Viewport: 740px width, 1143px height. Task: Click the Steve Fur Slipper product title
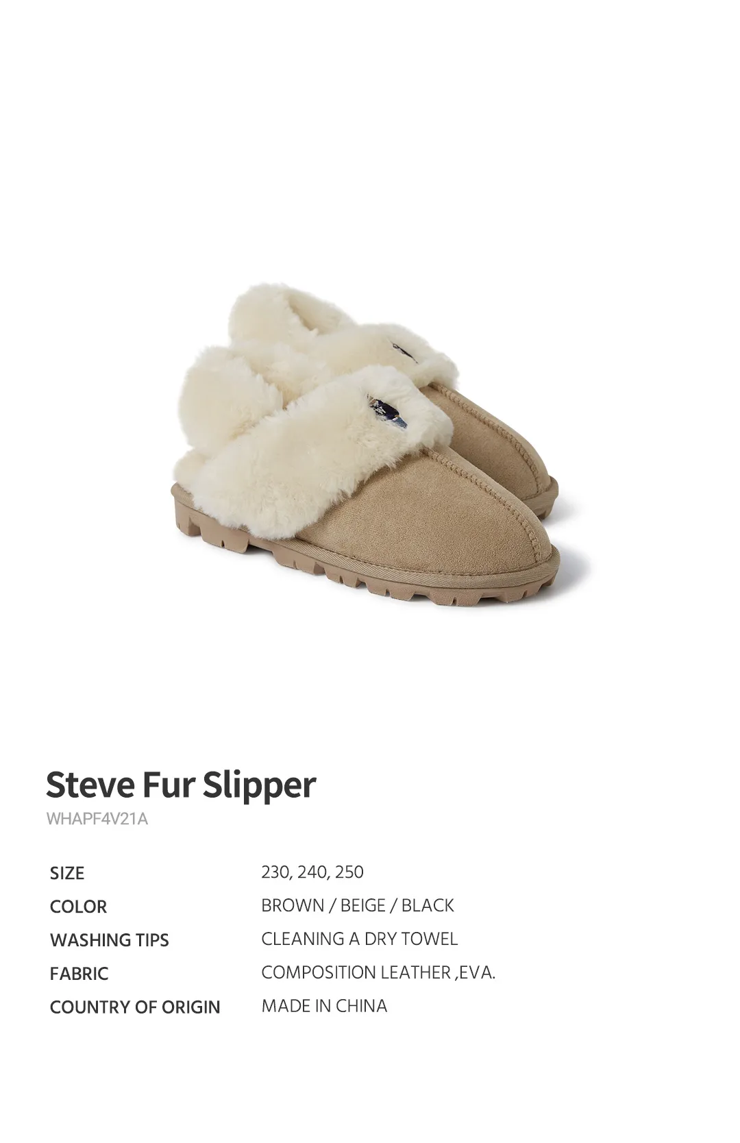click(181, 785)
